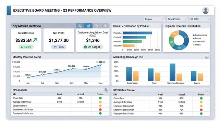
Task: Click the KPI Analysis table export icon
Action: click(x=106, y=90)
